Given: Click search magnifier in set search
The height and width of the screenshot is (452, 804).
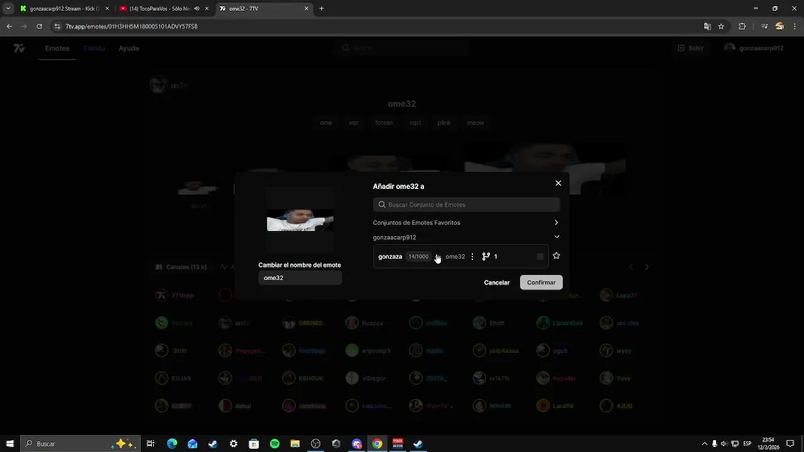Looking at the screenshot, I should (382, 205).
